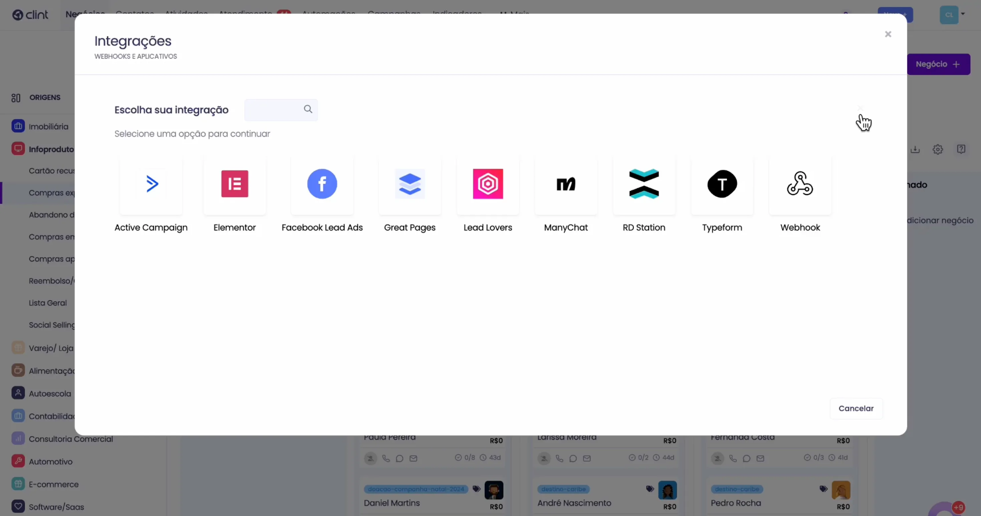Image resolution: width=981 pixels, height=516 pixels.
Task: Click the search magnifier in integration field
Action: click(x=308, y=109)
